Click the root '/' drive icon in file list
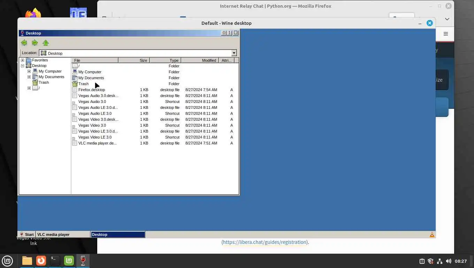The width and height of the screenshot is (474, 268). (x=75, y=66)
